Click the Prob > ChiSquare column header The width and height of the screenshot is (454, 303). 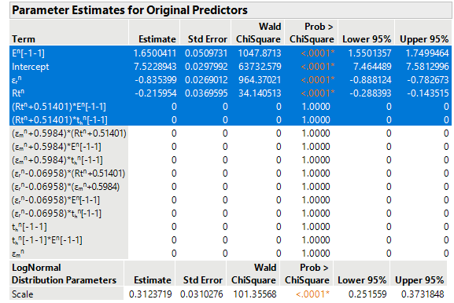click(x=312, y=33)
